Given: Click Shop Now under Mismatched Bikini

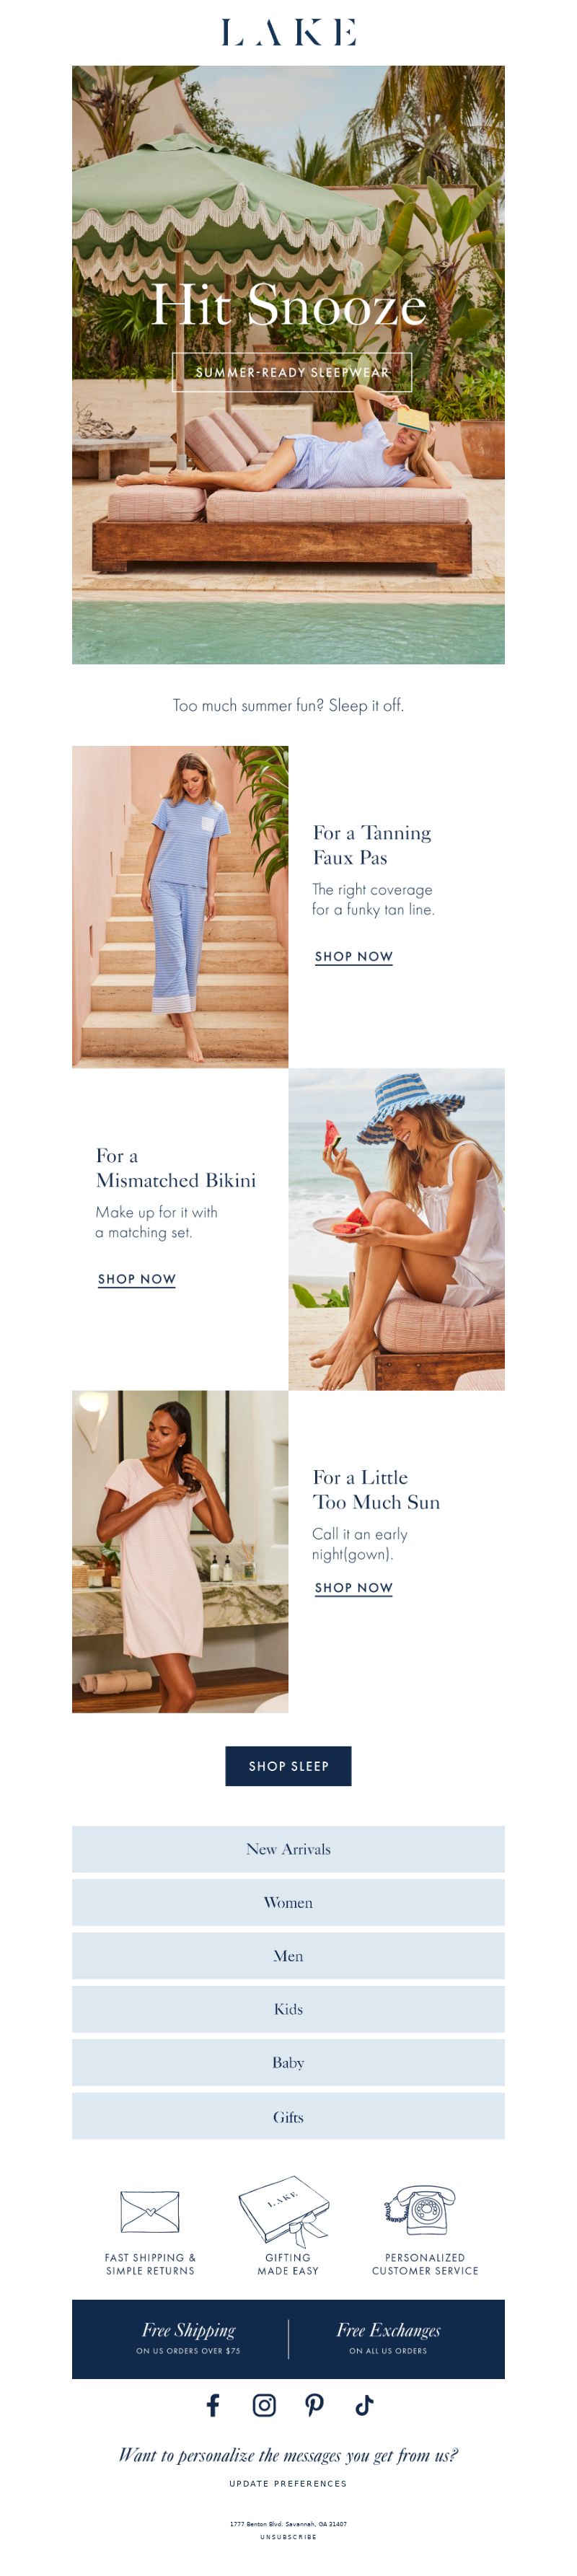Looking at the screenshot, I should (137, 1279).
